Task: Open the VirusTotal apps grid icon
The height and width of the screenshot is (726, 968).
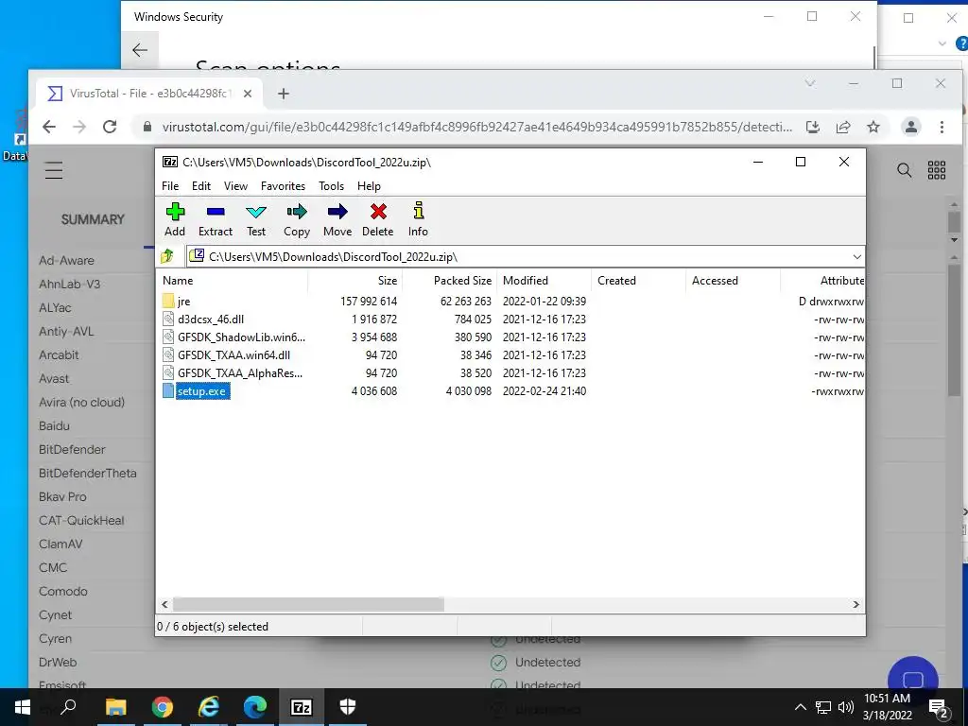Action: point(937,170)
